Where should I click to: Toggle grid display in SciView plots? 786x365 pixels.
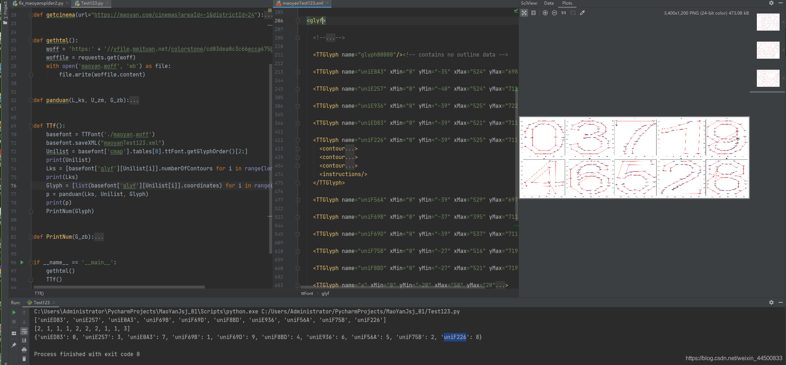pyautogui.click(x=533, y=13)
